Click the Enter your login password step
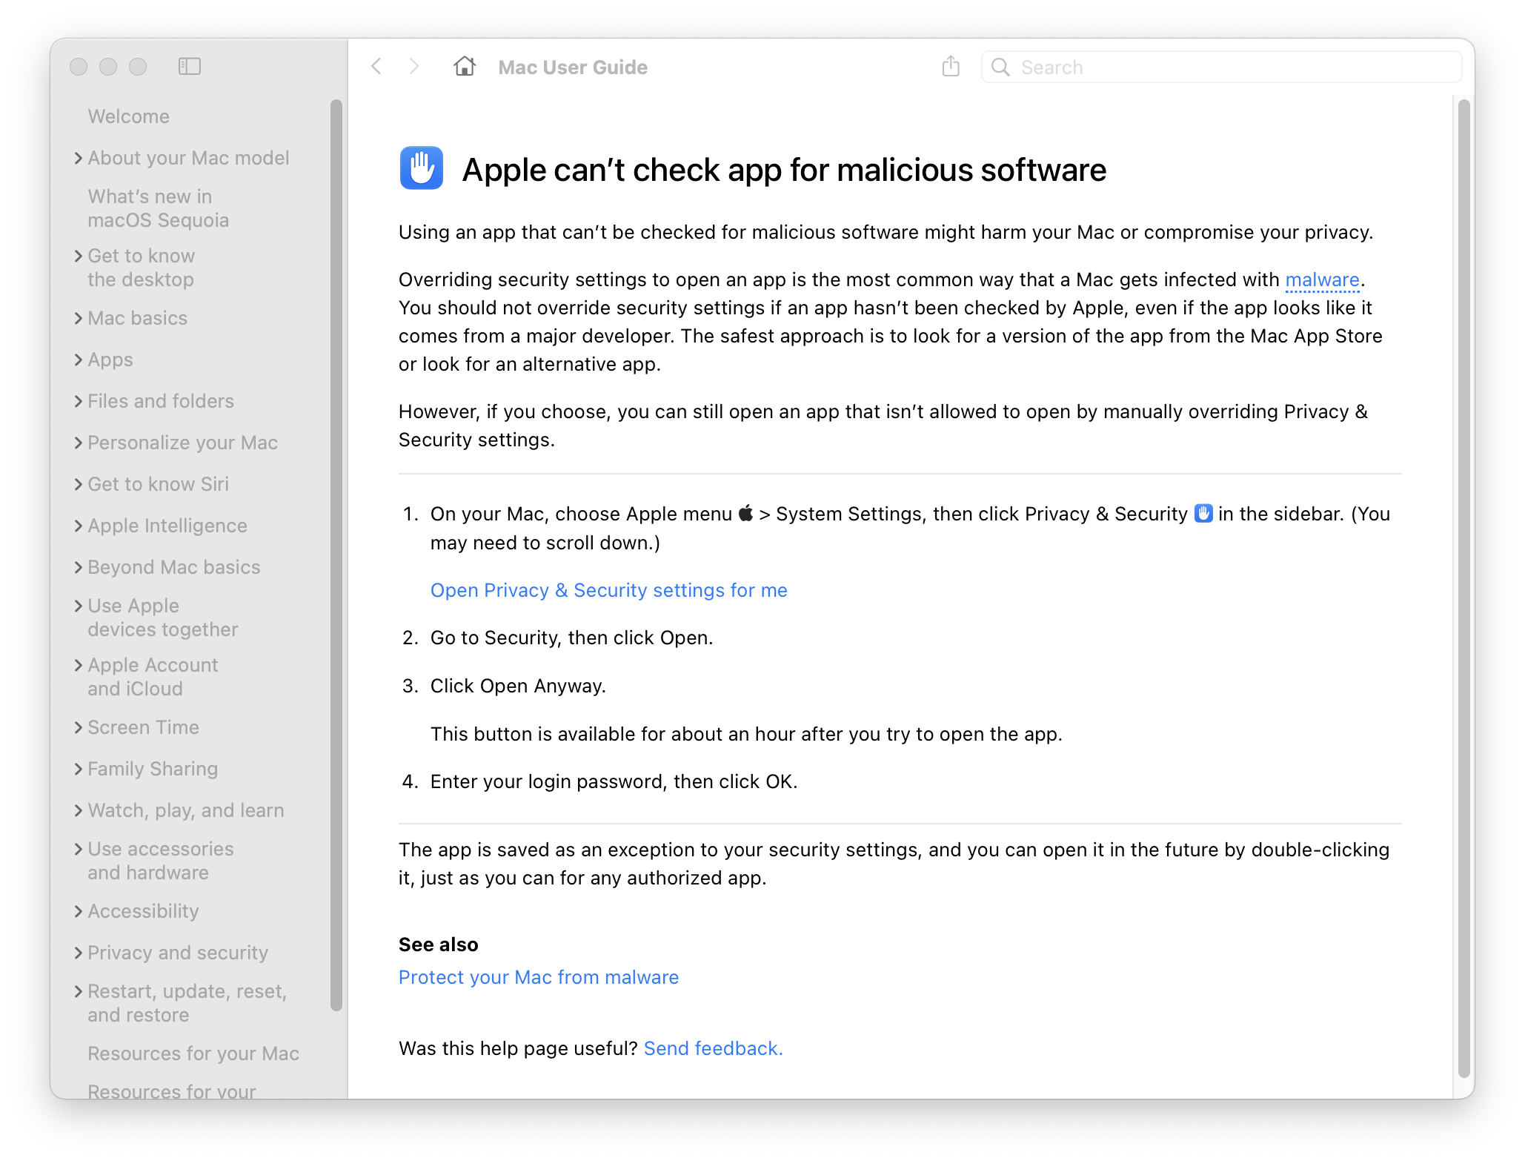1525x1161 pixels. click(614, 781)
